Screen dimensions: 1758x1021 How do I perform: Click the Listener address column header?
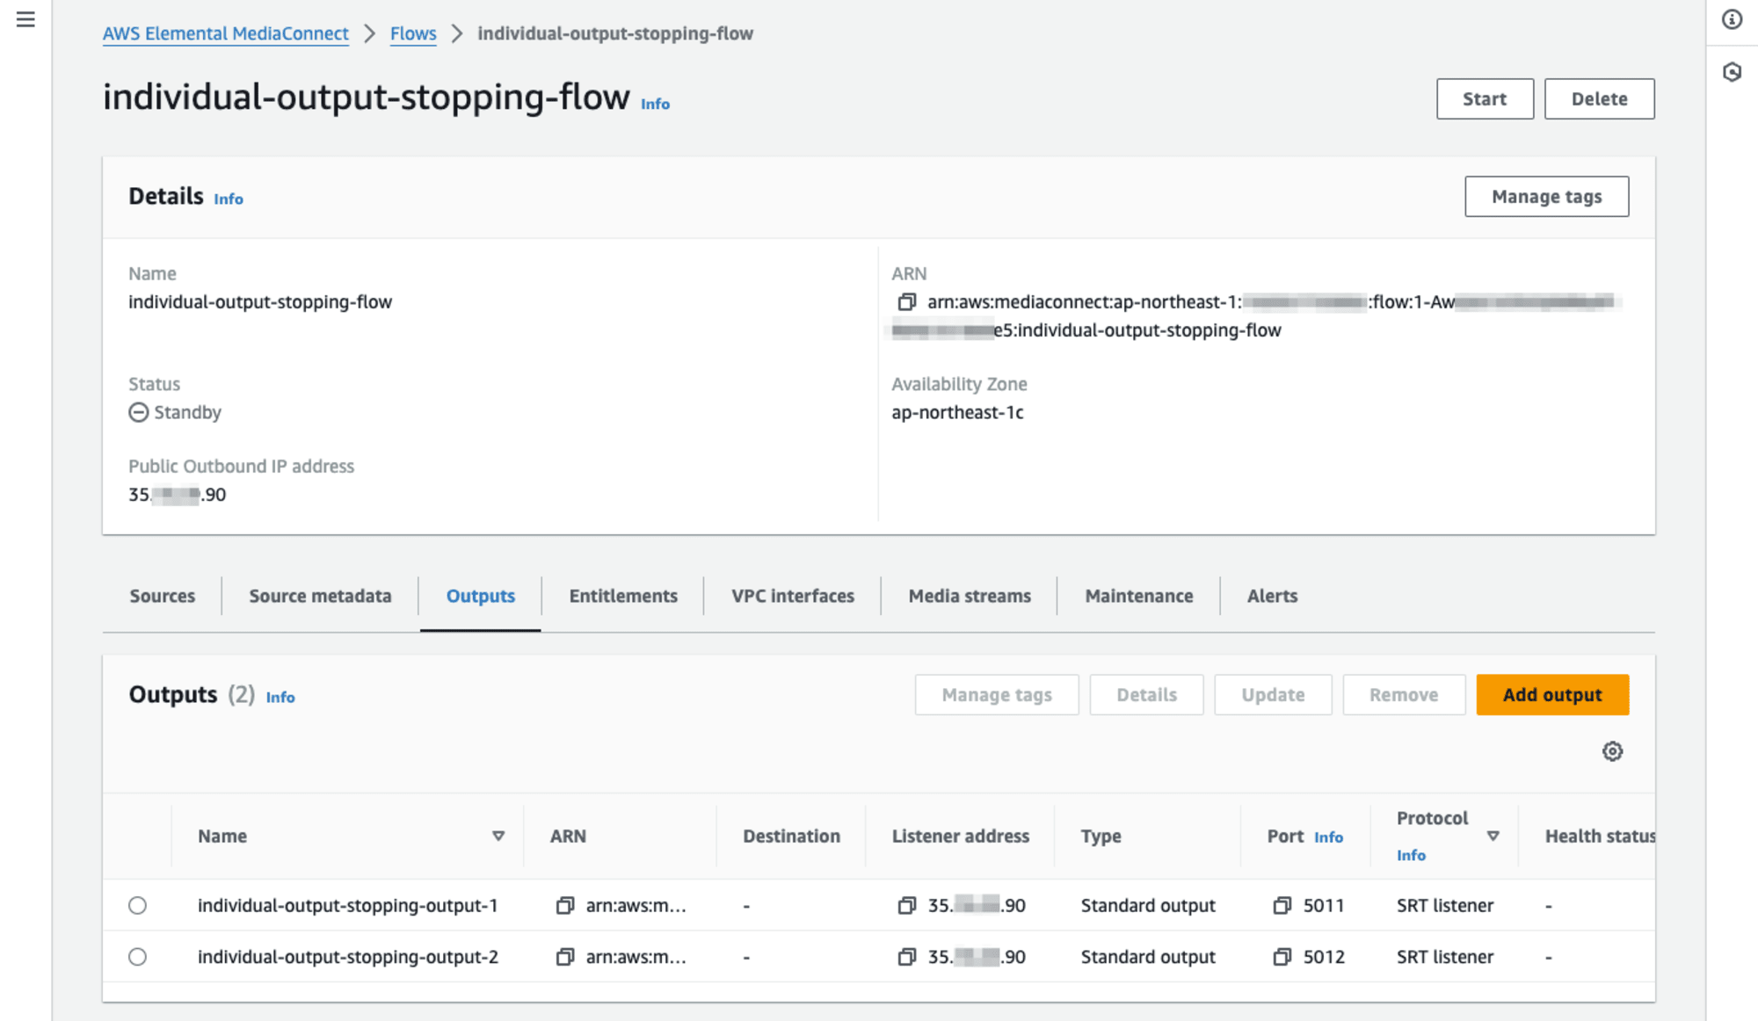tap(961, 836)
